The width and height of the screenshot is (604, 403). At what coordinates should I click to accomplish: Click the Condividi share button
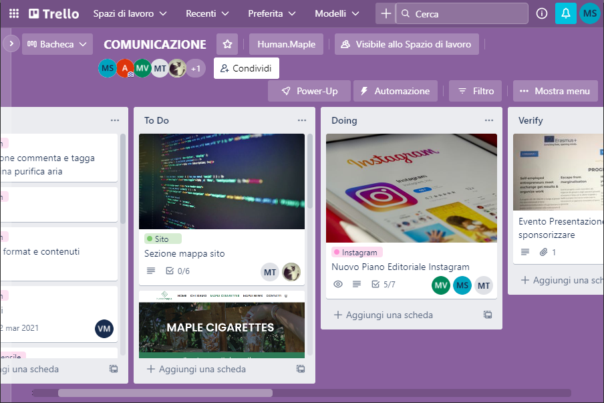247,68
